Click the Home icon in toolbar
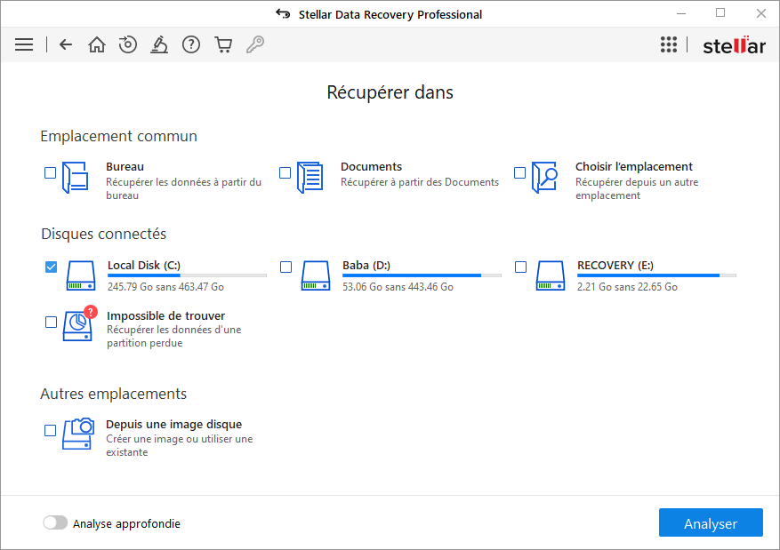The image size is (780, 550). pyautogui.click(x=96, y=44)
